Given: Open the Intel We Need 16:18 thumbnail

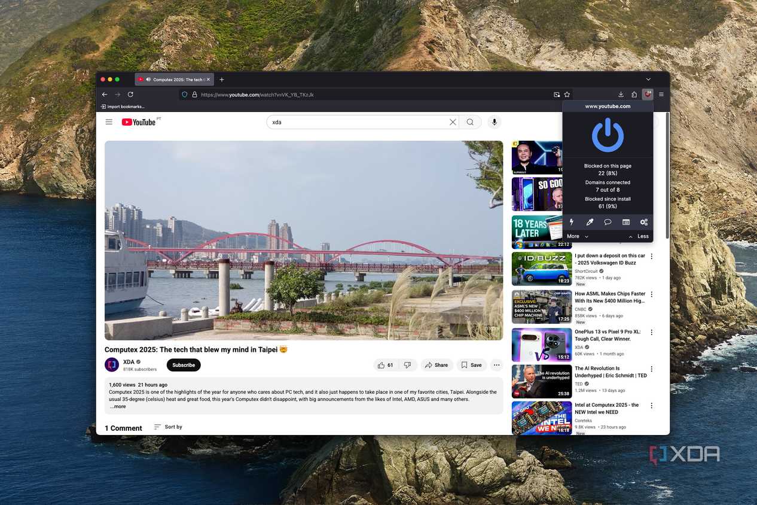Looking at the screenshot, I should click(x=542, y=418).
